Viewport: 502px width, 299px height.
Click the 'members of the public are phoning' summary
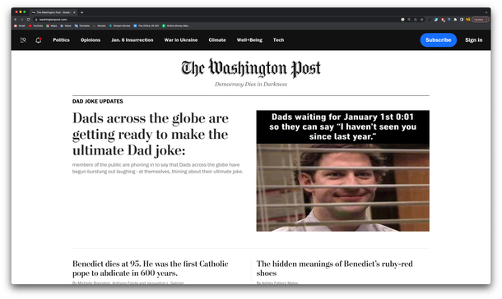[x=158, y=168]
